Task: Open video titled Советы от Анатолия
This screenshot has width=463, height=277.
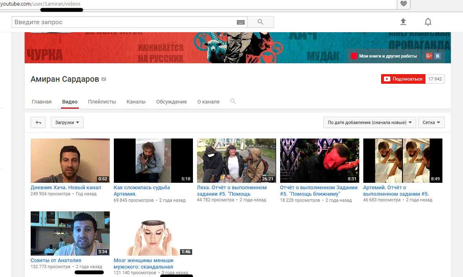Action: pos(56,260)
